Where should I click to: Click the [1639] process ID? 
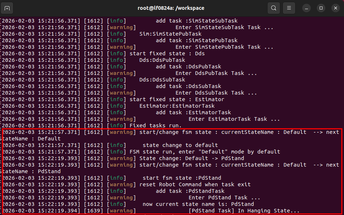(x=93, y=211)
